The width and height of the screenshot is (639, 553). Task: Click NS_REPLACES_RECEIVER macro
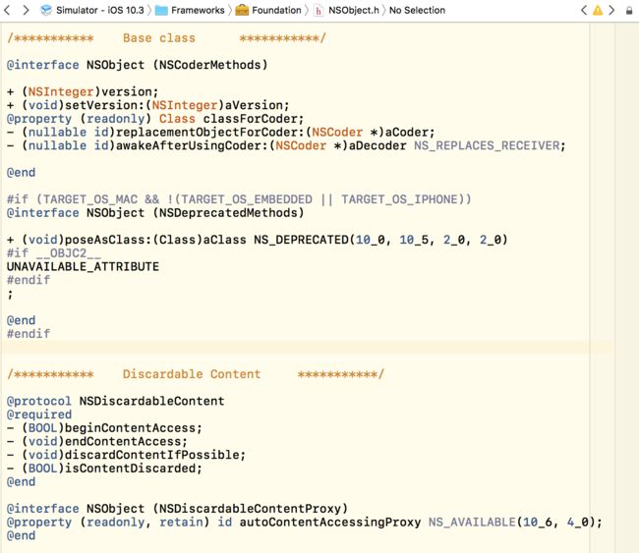click(487, 145)
